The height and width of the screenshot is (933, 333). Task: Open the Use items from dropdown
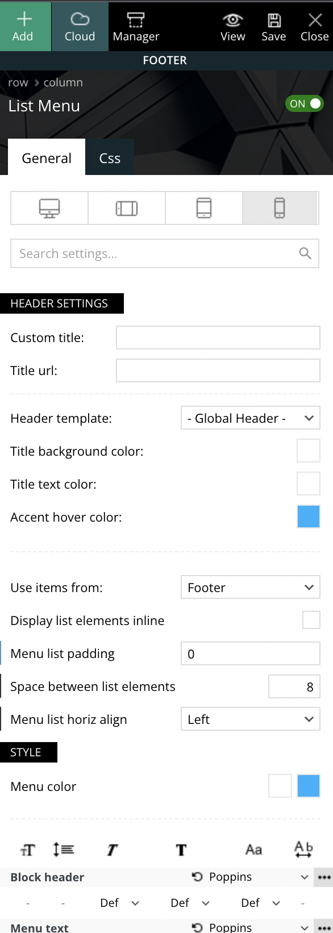(251, 587)
